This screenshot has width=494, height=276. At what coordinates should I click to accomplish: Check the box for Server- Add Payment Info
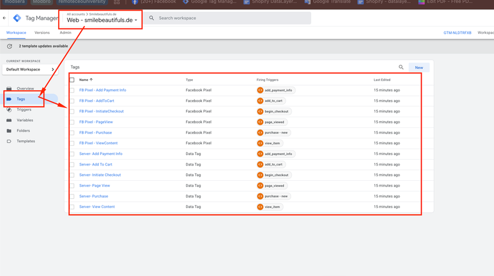click(x=72, y=154)
